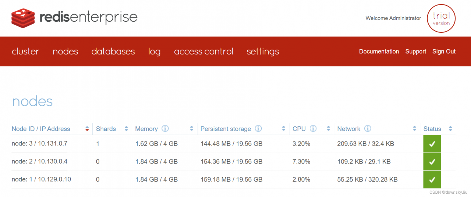
Task: Click the trial version badge
Action: 441,18
